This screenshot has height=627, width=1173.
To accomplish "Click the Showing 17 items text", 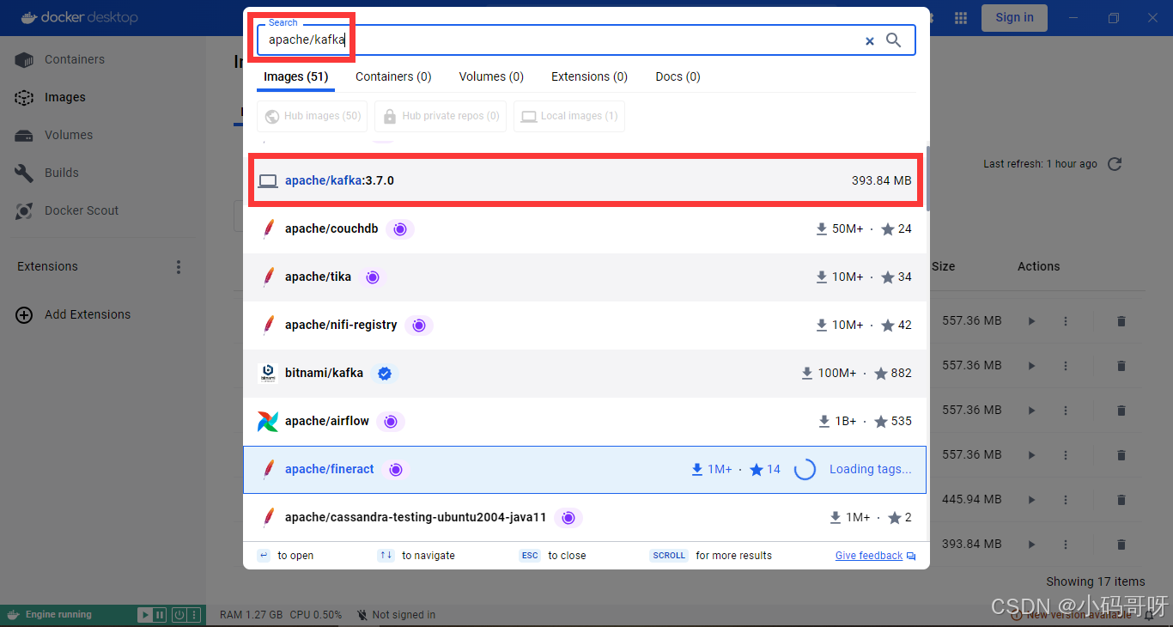I will coord(1096,582).
